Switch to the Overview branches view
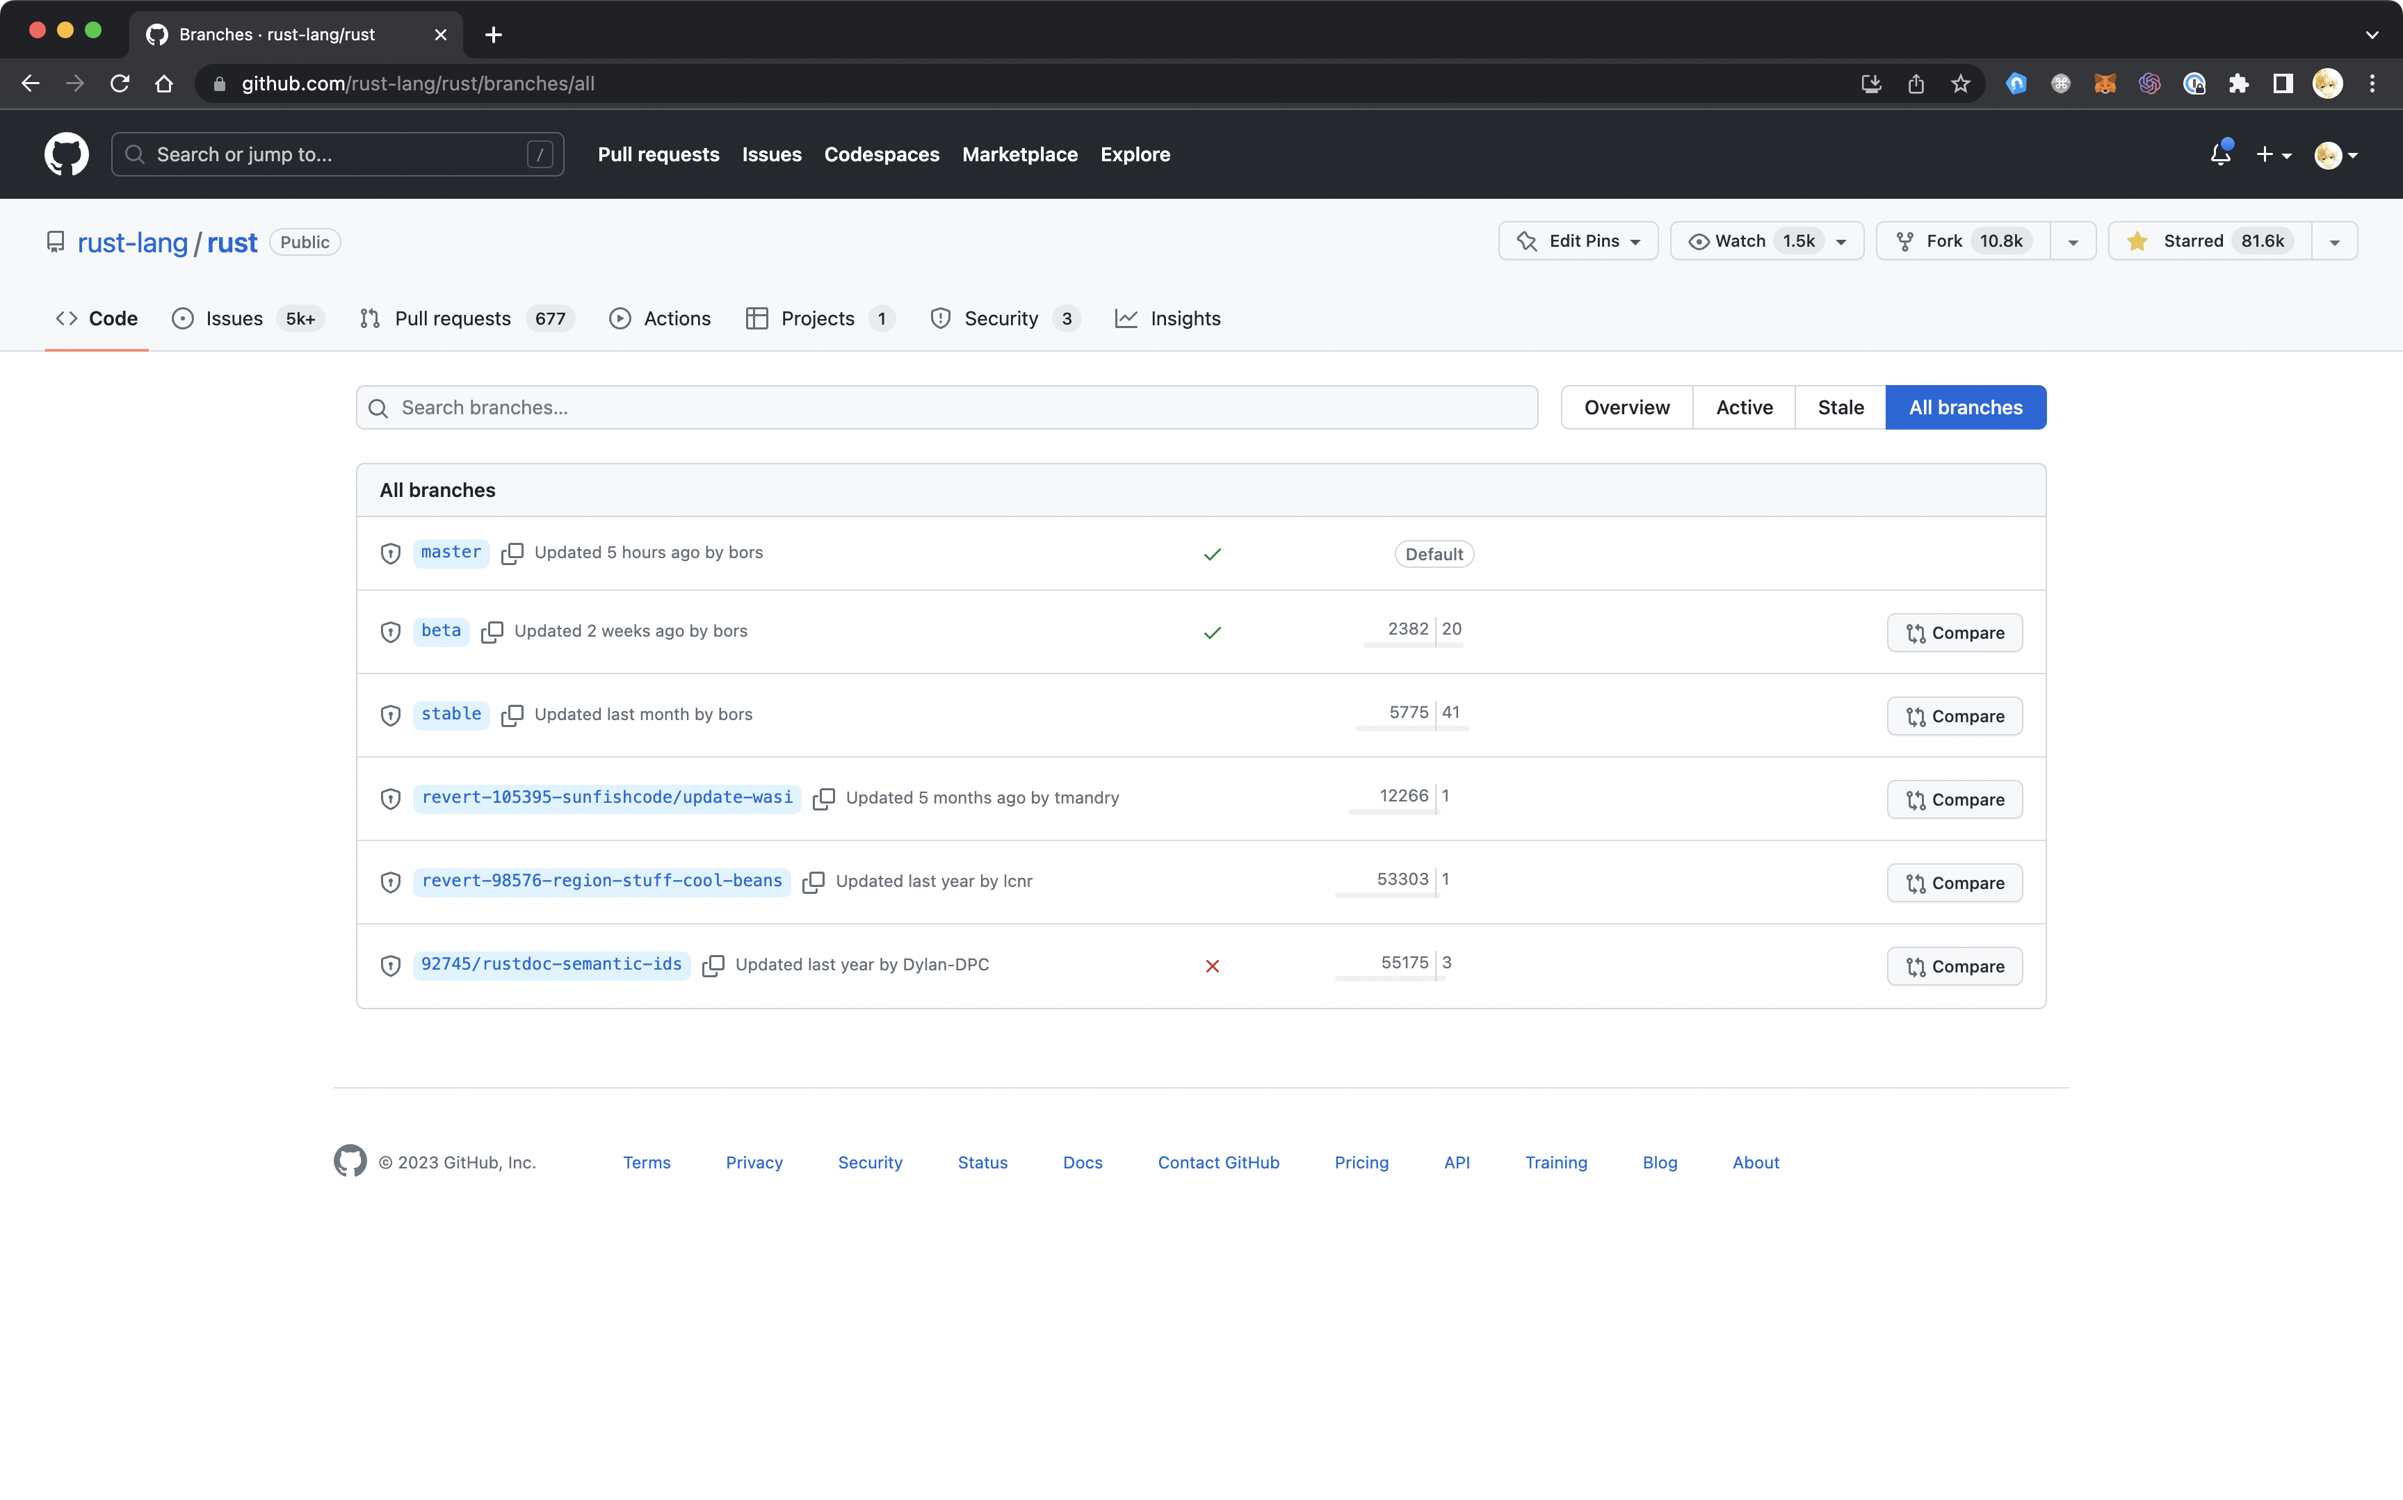 tap(1626, 408)
